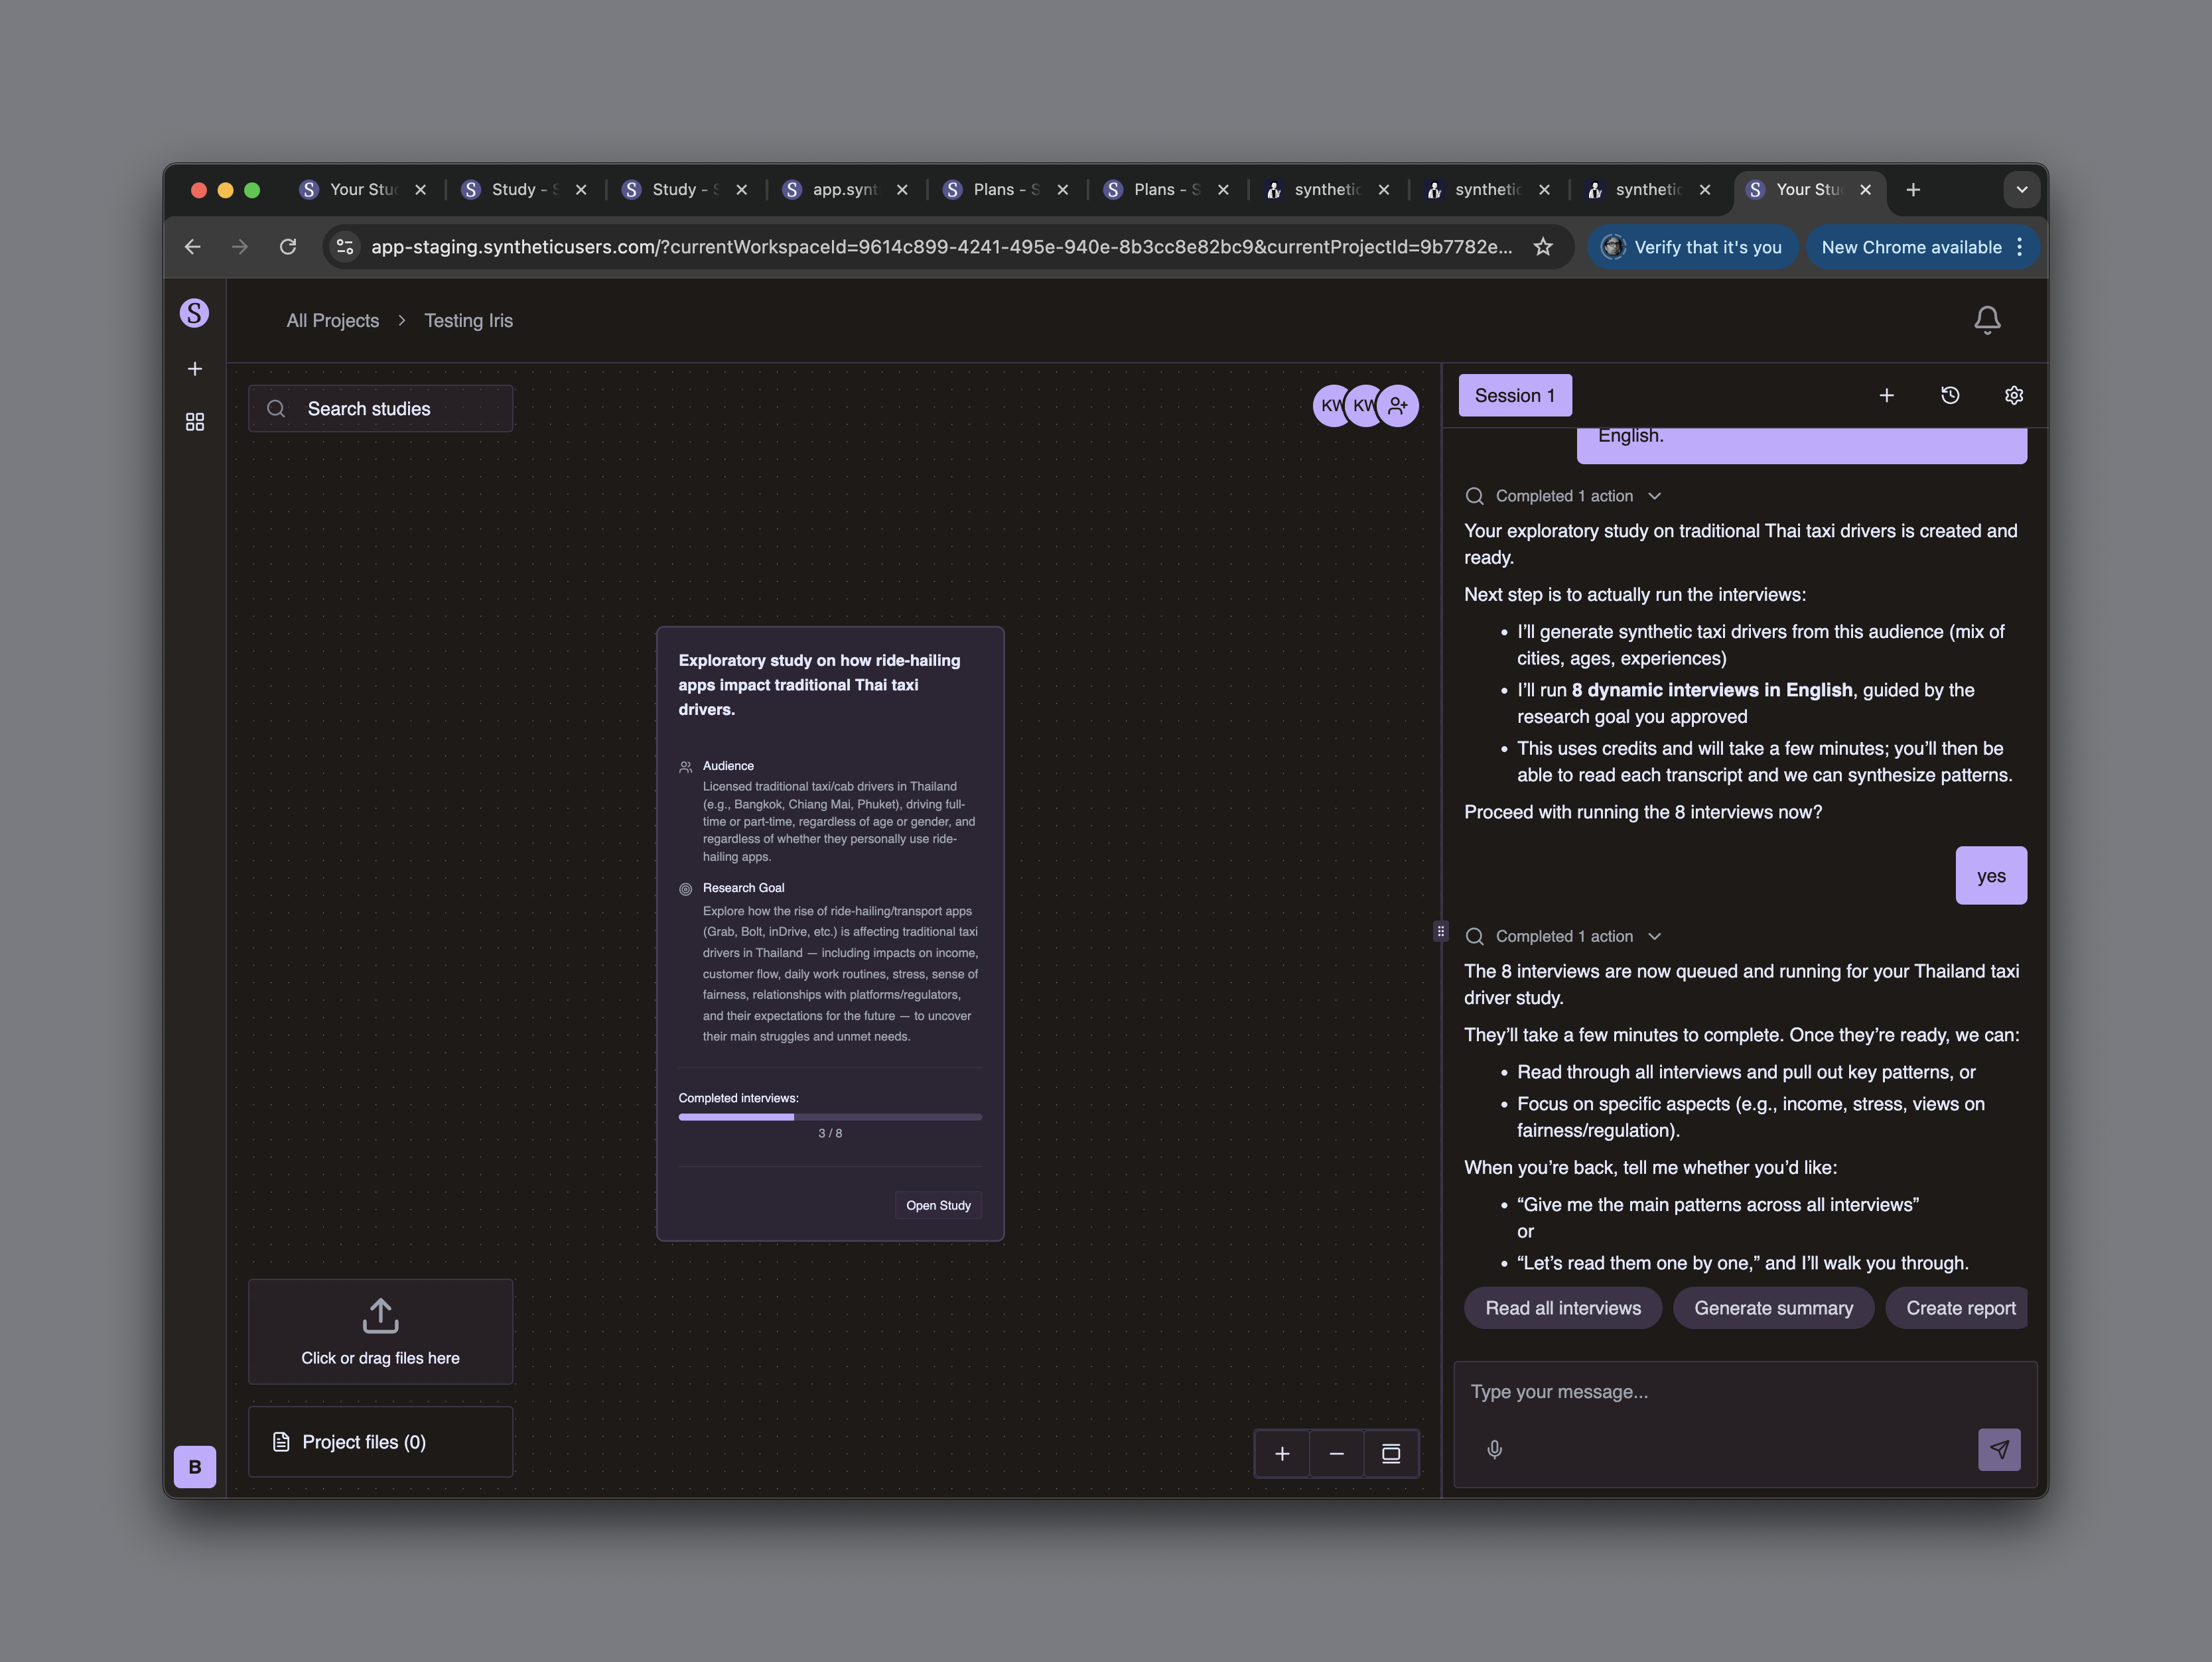The height and width of the screenshot is (1662, 2212).
Task: Click the sidebar plus icon
Action: [195, 369]
